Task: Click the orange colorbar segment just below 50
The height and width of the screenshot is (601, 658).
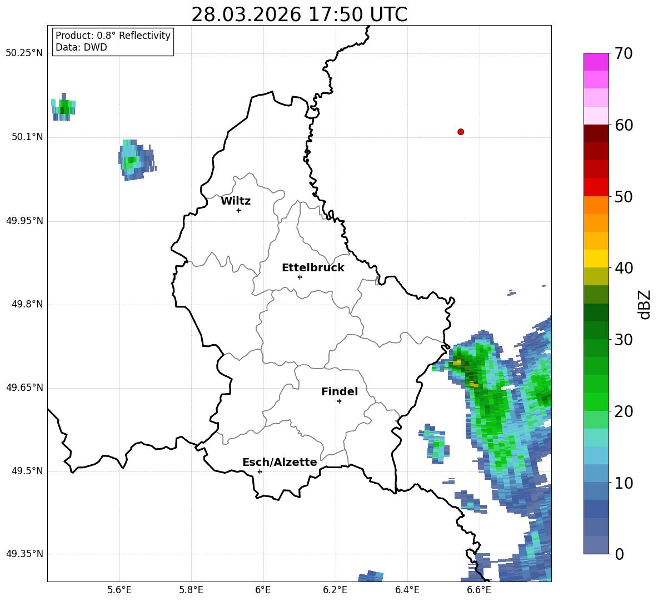Action: [596, 205]
